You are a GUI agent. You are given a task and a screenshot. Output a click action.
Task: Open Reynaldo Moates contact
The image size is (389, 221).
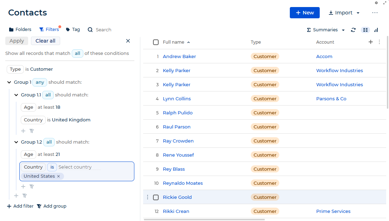183,183
